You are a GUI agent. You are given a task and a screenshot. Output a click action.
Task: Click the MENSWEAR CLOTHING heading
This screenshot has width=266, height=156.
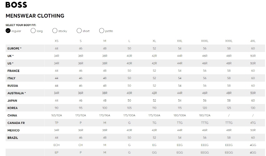tap(35, 16)
